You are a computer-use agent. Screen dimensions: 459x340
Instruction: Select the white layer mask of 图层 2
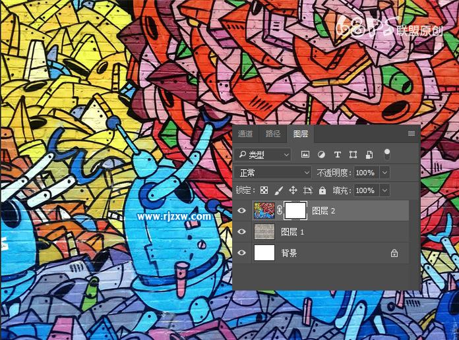295,210
